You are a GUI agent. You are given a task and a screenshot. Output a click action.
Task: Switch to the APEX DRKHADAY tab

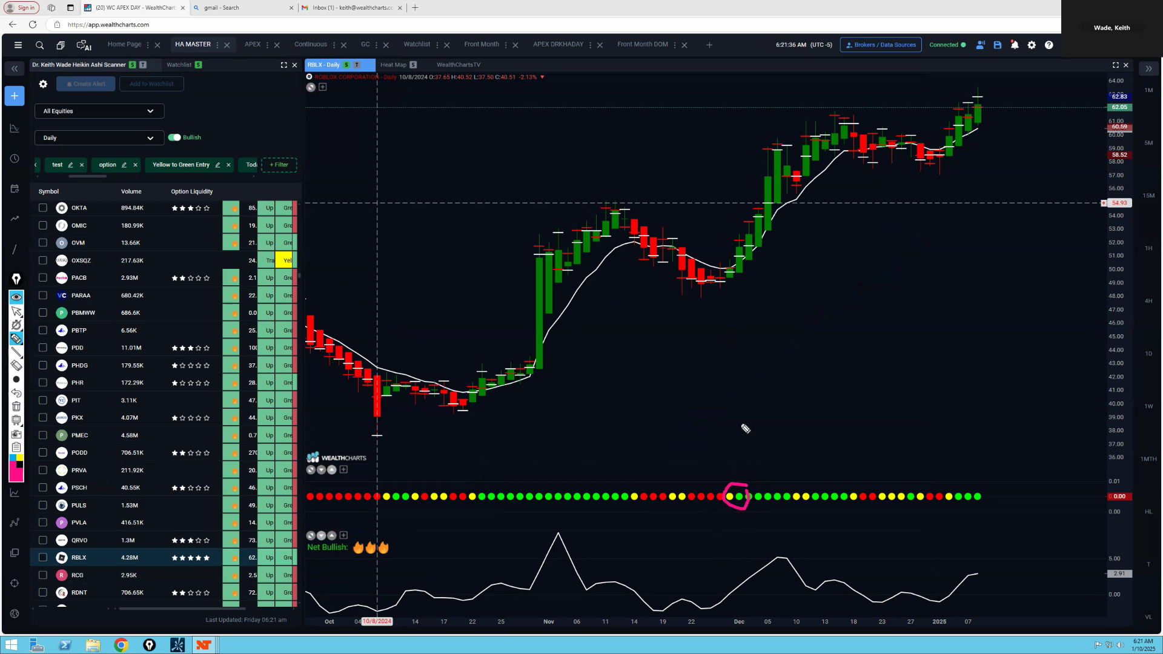click(x=558, y=44)
